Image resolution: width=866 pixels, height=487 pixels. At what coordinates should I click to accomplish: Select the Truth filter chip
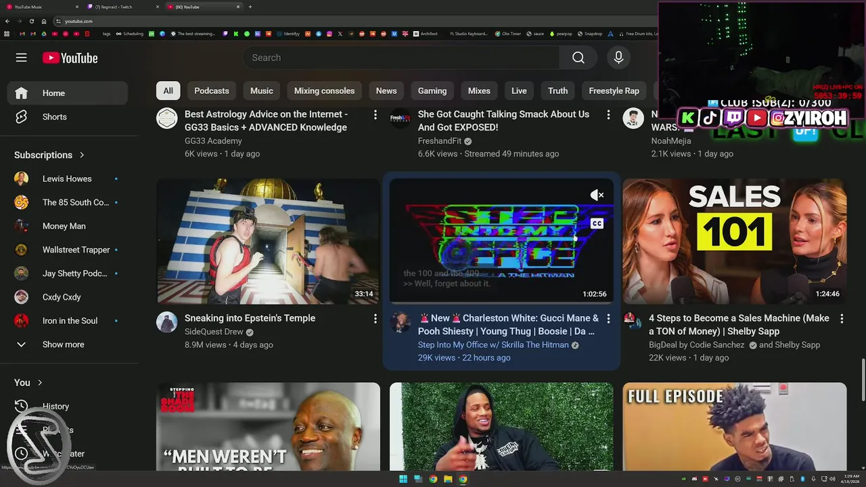click(557, 91)
